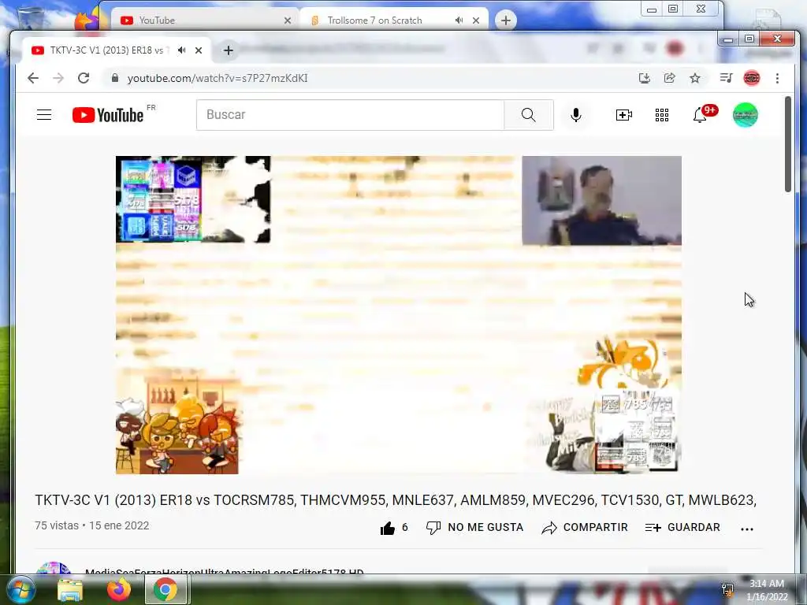Start voice search with the microphone

pos(576,115)
